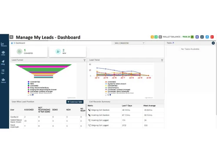Open the filter on the Lead Trend panel

162,60
